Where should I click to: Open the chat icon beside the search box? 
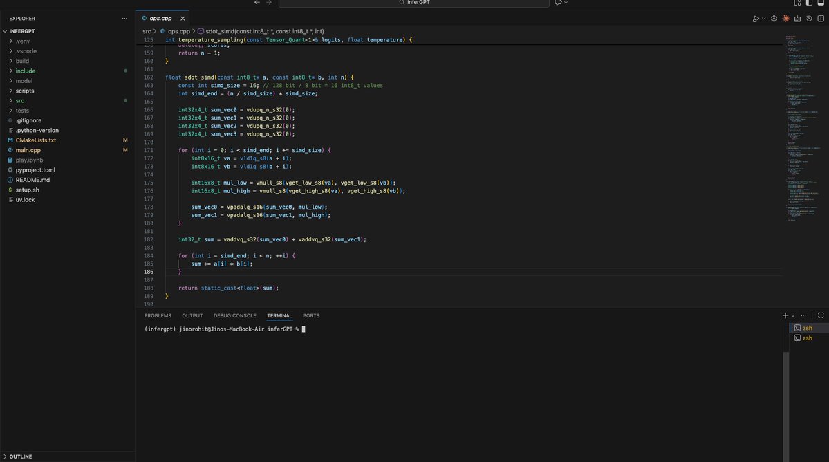(x=558, y=3)
